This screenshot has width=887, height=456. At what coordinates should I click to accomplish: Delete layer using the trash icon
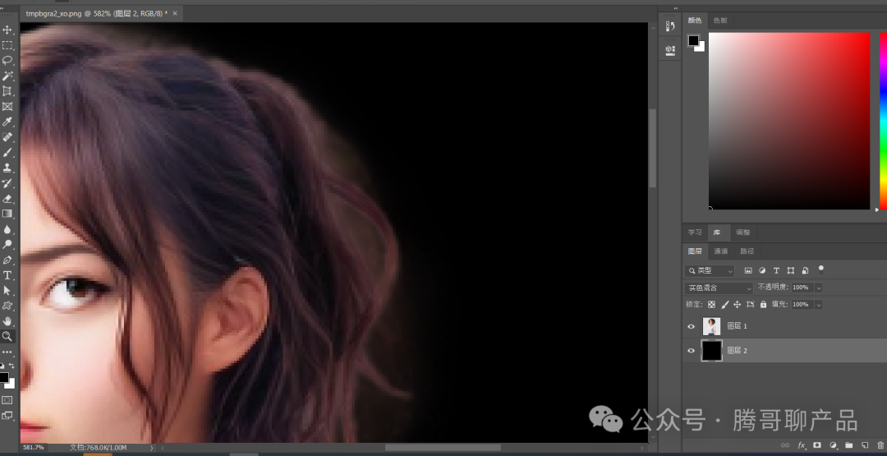click(880, 445)
